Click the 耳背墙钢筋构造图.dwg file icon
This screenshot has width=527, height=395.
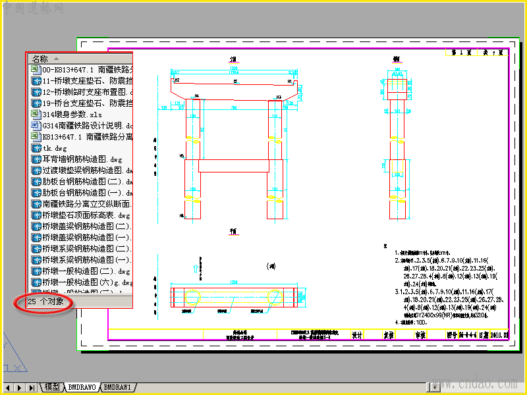coord(36,159)
